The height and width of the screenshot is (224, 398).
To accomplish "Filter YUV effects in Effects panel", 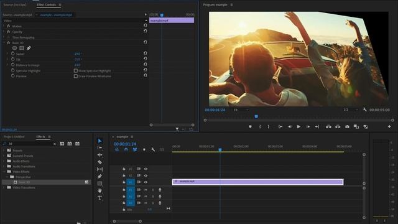I will point(77,144).
